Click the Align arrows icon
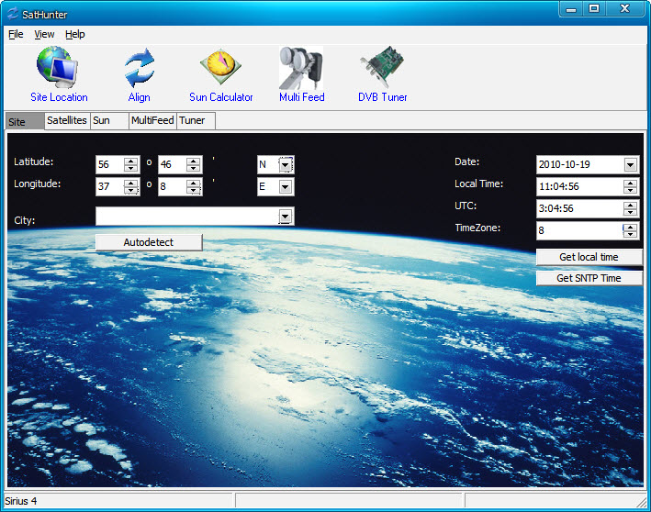The image size is (651, 512). (x=140, y=68)
